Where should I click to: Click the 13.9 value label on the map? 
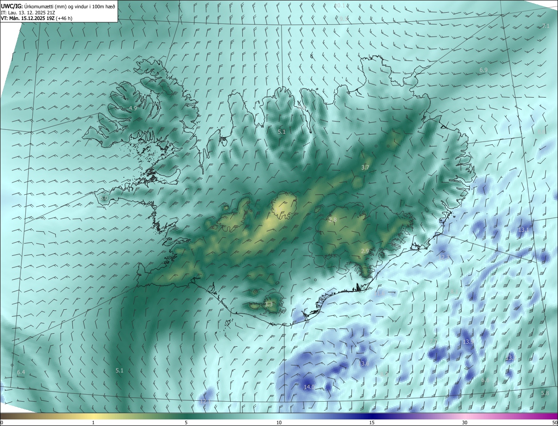point(468,342)
